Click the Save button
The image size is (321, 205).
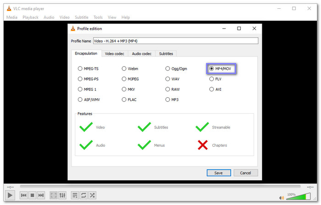click(219, 173)
